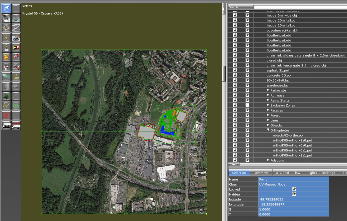Image resolution: width=347 pixels, height=221 pixels.
Task: Choose the ATC Taxi Route tool
Action: 16,76
